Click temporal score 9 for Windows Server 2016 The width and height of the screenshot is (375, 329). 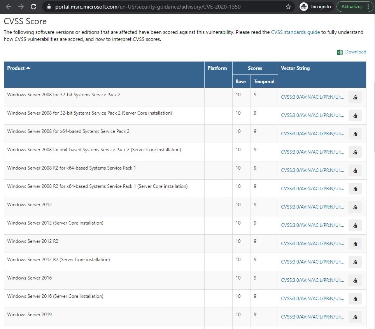tap(255, 278)
